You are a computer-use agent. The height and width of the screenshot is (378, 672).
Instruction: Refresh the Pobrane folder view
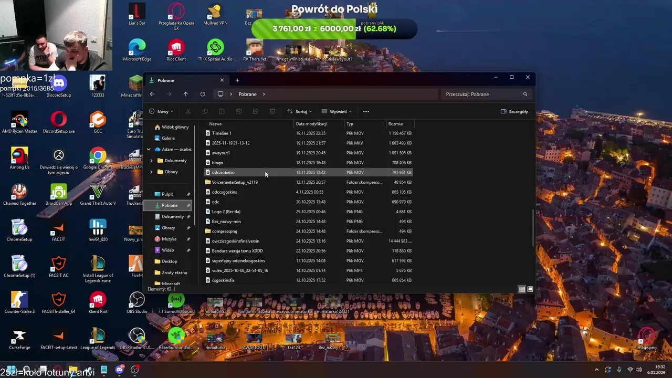coord(202,94)
